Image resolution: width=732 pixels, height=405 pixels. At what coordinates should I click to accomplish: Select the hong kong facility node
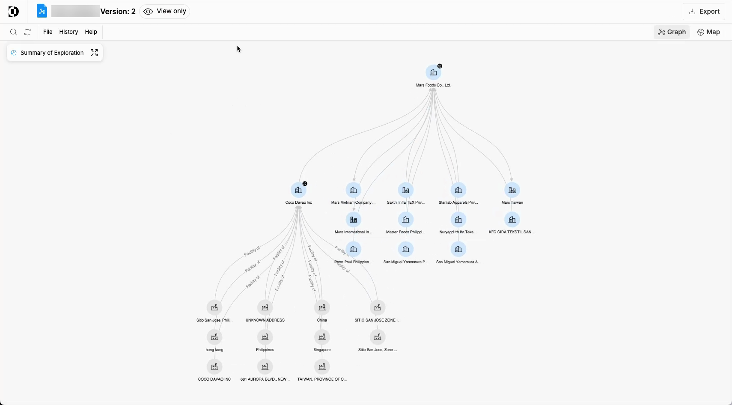[x=214, y=337]
